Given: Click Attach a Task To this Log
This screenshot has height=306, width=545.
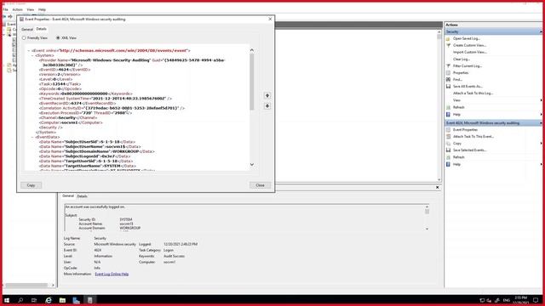Looking at the screenshot, I should [473, 93].
